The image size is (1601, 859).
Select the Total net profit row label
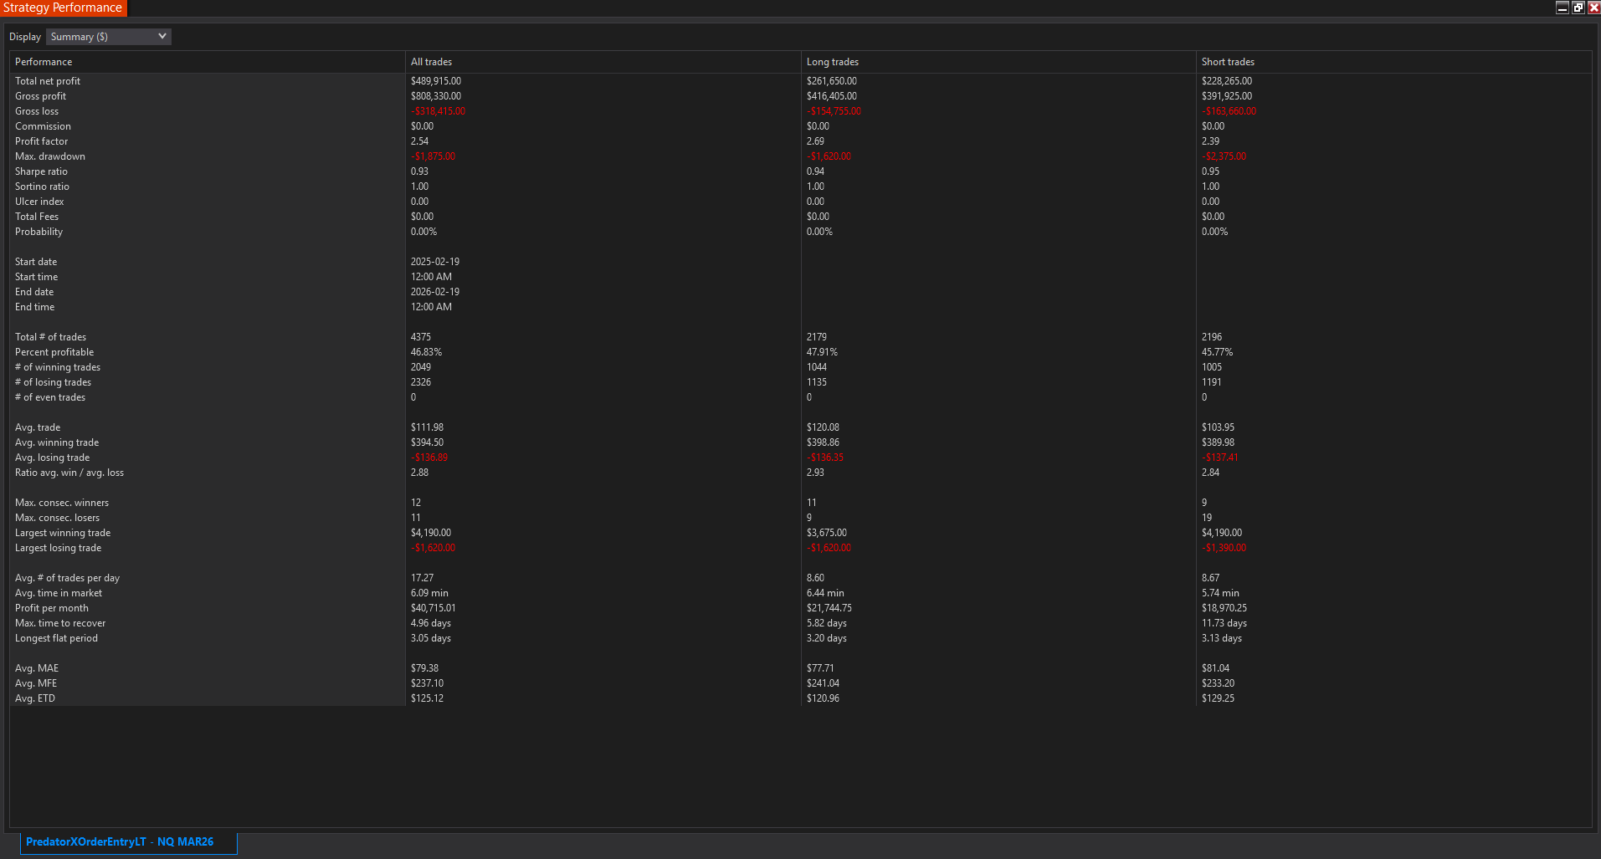[x=48, y=81]
